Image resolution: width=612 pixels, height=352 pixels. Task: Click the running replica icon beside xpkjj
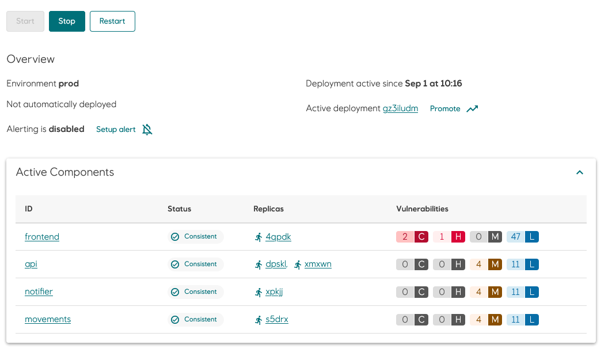tap(257, 292)
